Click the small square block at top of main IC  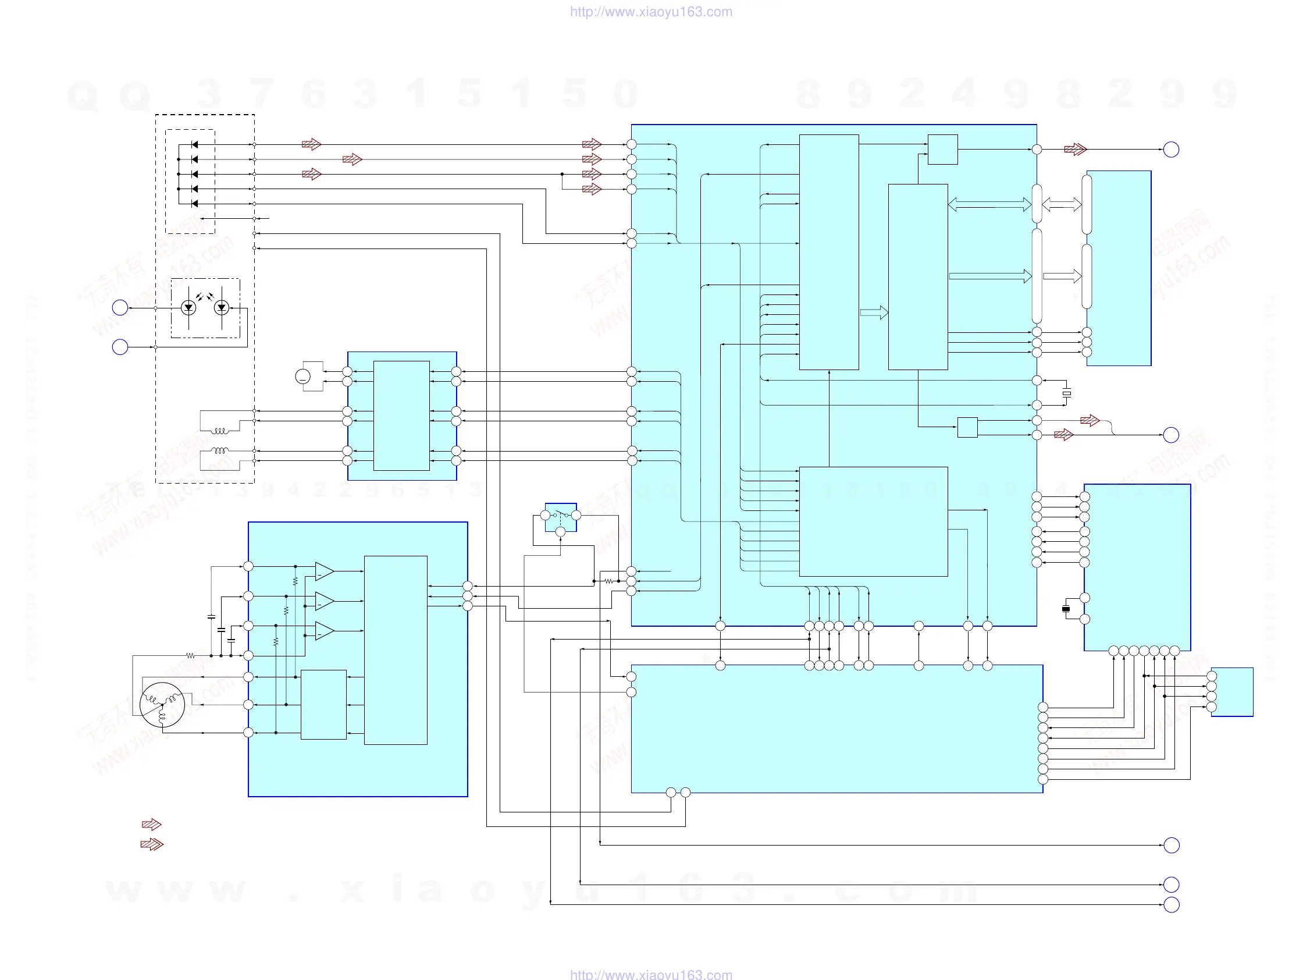click(942, 150)
